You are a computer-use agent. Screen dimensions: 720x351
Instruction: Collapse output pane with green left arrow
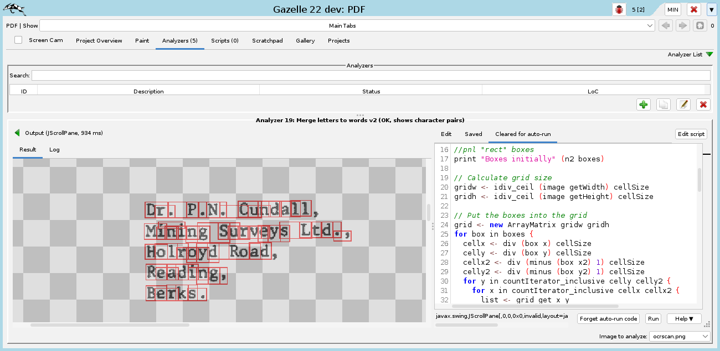point(17,133)
